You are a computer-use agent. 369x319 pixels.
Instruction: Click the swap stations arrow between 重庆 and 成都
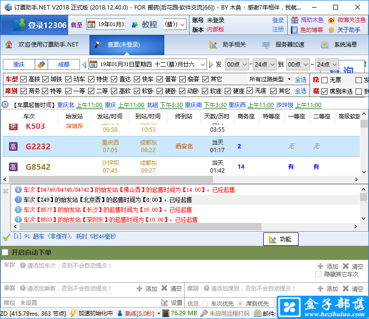[41, 64]
